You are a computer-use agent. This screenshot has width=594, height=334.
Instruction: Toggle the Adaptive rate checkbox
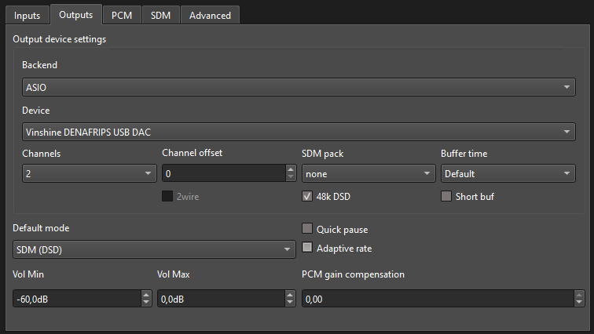[x=307, y=248]
